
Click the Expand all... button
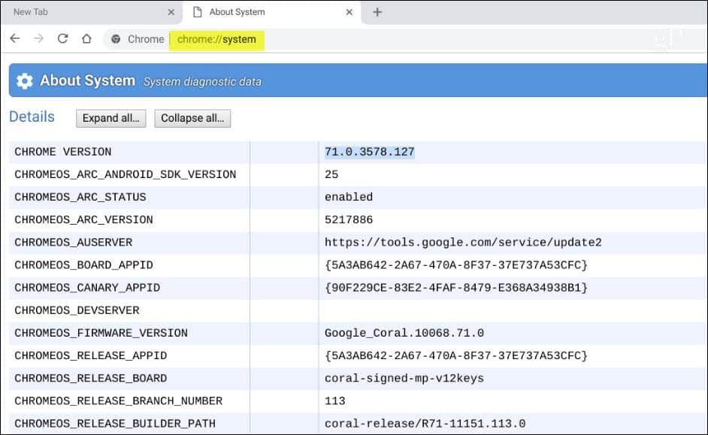click(111, 118)
